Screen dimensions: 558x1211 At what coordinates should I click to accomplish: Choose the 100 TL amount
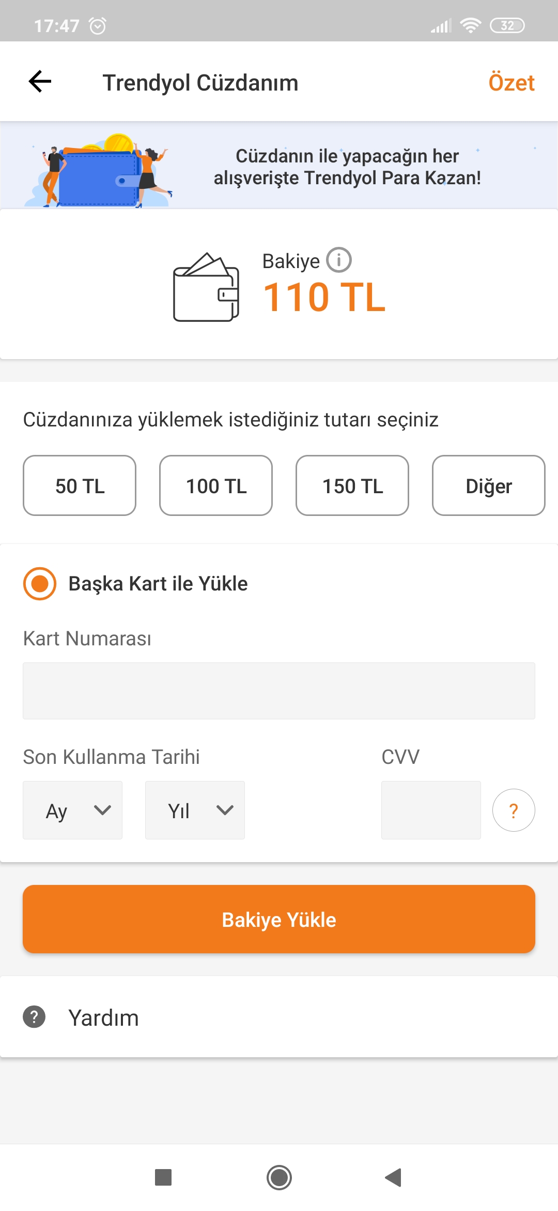[216, 485]
